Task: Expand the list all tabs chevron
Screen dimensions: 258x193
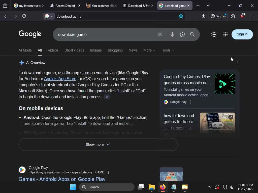Action: click(x=208, y=6)
